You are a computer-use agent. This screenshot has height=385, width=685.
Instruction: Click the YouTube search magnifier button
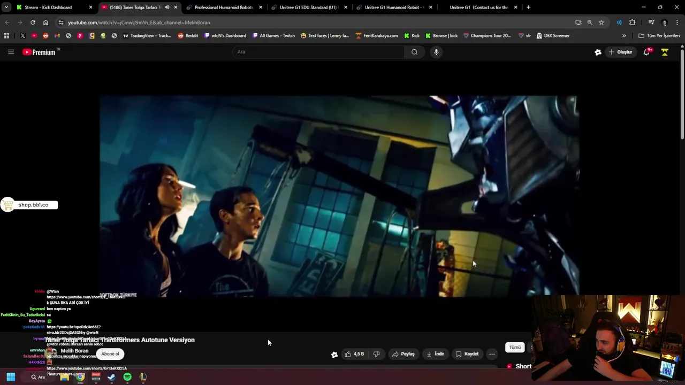pyautogui.click(x=414, y=52)
